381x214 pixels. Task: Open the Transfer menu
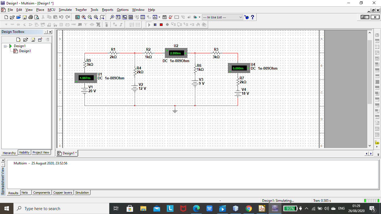[81, 10]
